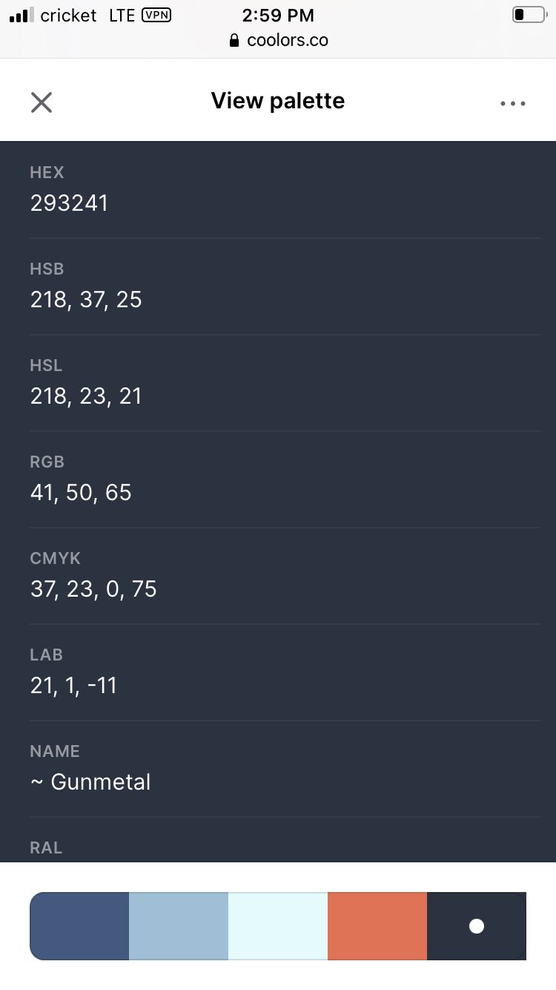Viewport: 556px width, 990px height.
Task: Select the light steel blue swatch
Action: pos(179,925)
